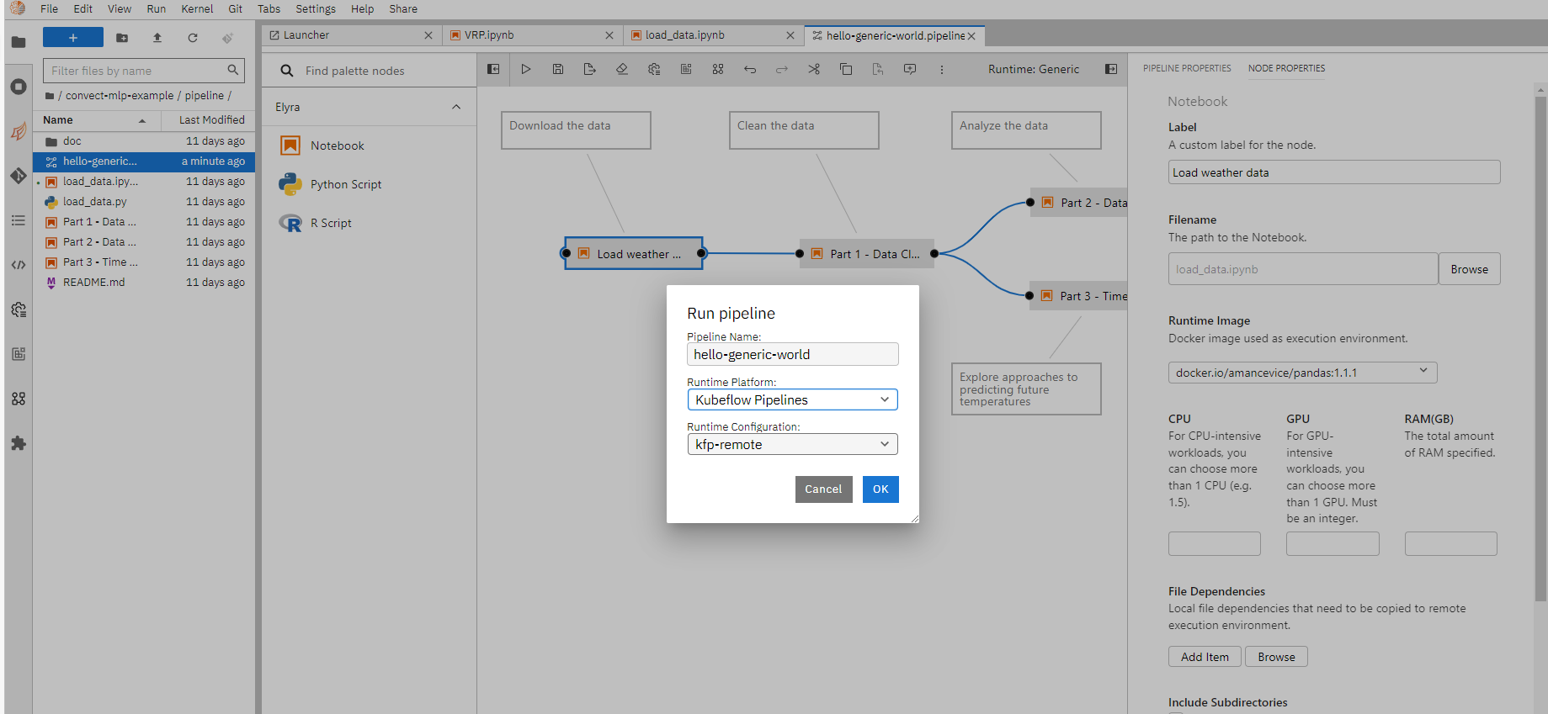Open the code snippets sidebar icon
The image size is (1548, 714).
point(19,265)
